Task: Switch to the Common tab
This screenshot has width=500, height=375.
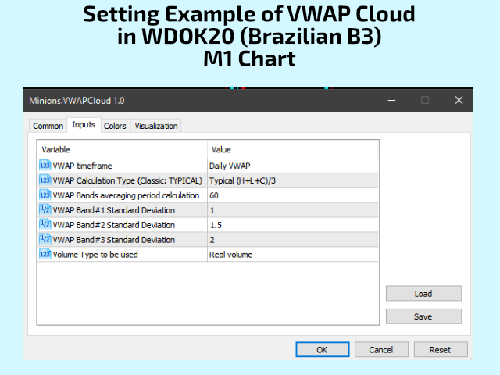Action: (x=48, y=126)
